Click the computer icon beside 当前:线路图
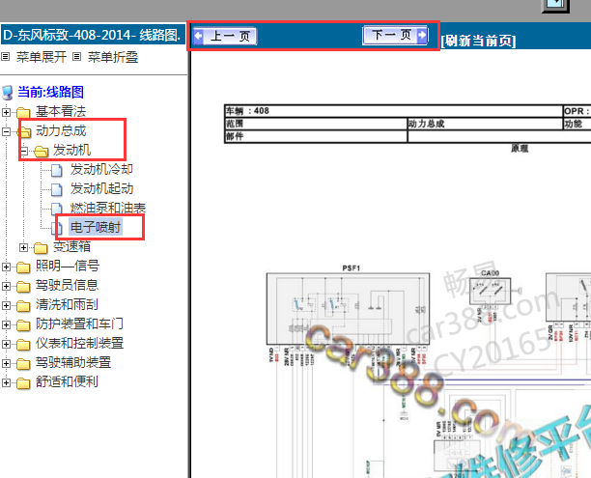The width and height of the screenshot is (591, 478). click(x=8, y=93)
